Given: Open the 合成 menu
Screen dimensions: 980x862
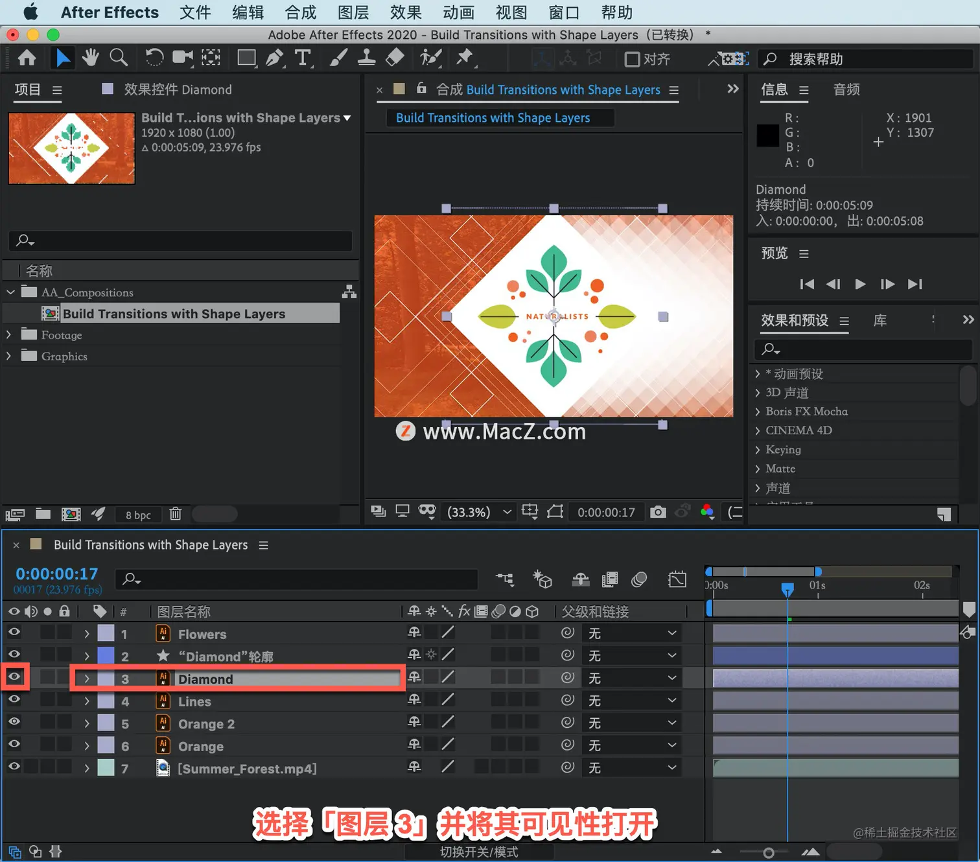Looking at the screenshot, I should click(300, 12).
